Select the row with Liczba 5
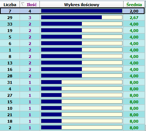The image size is (146, 131). (72, 37)
